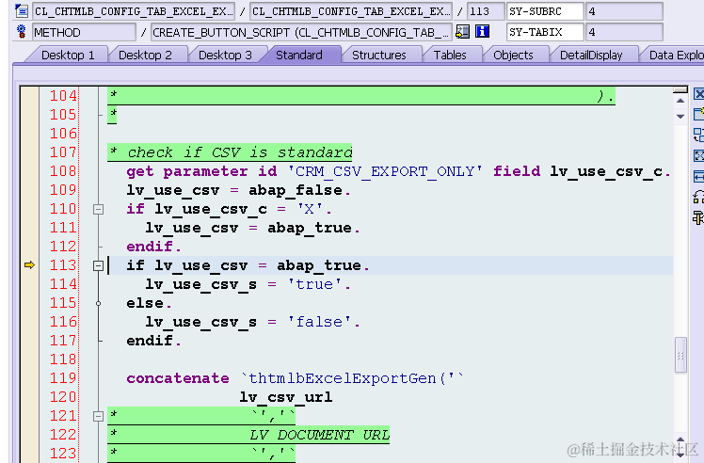Open the DetailDisplay tab
704x463 pixels.
(x=591, y=55)
